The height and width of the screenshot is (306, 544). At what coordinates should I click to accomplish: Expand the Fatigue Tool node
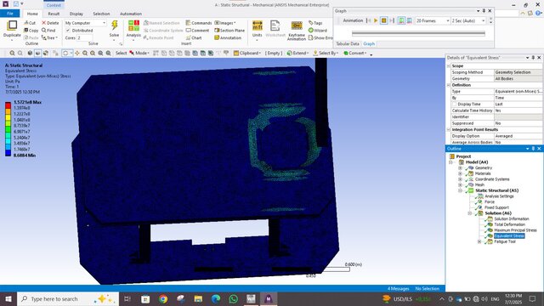[479, 241]
